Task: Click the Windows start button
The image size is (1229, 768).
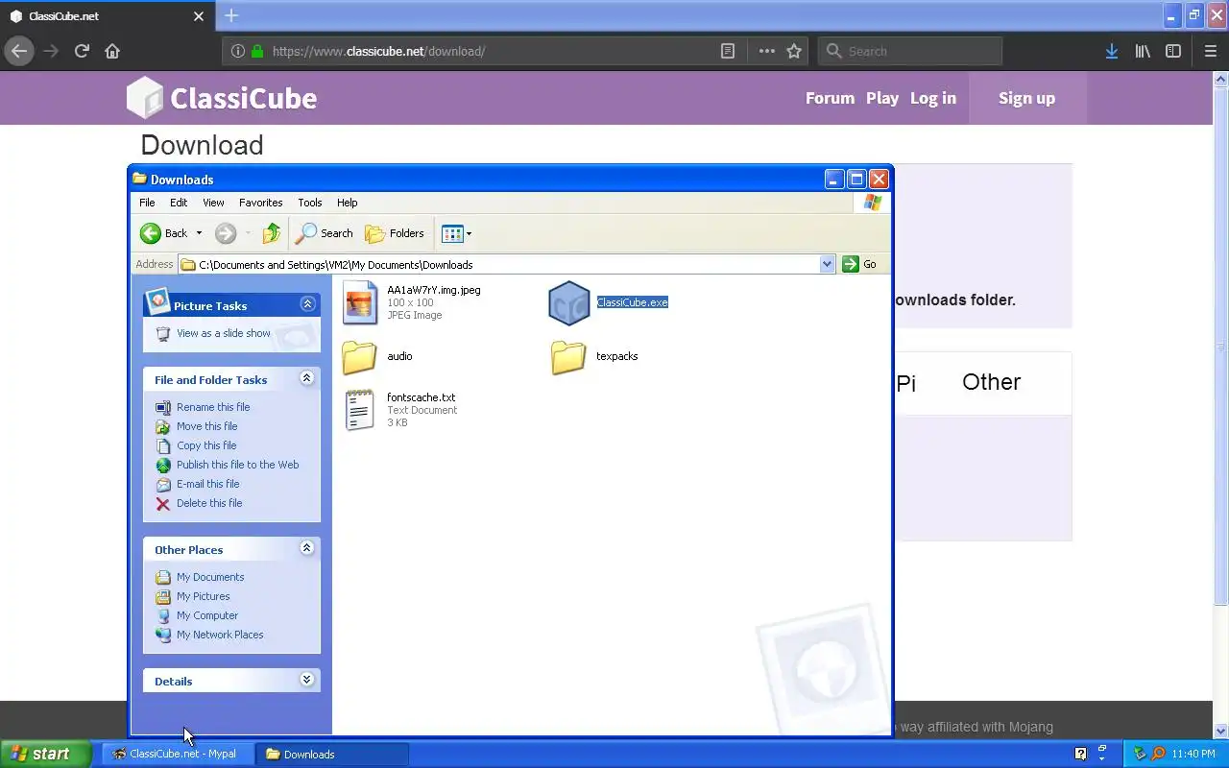Action: click(46, 754)
